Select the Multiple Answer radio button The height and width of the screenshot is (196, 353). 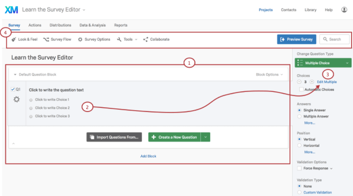tap(299, 116)
